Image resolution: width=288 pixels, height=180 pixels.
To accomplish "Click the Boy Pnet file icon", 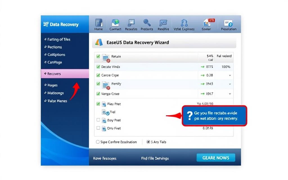I will [x=104, y=120].
